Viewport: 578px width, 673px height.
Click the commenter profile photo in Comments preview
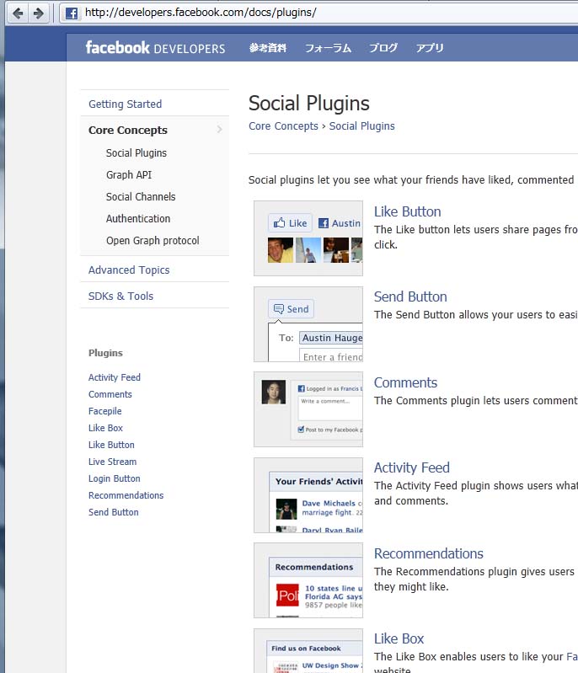click(x=274, y=392)
